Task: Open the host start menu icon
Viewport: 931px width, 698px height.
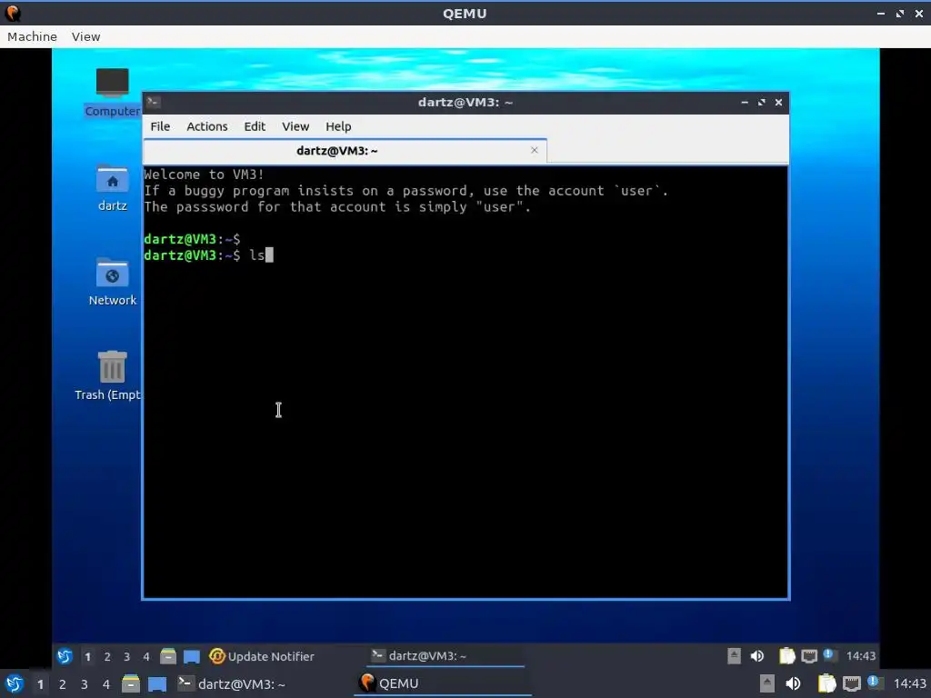Action: [x=15, y=683]
